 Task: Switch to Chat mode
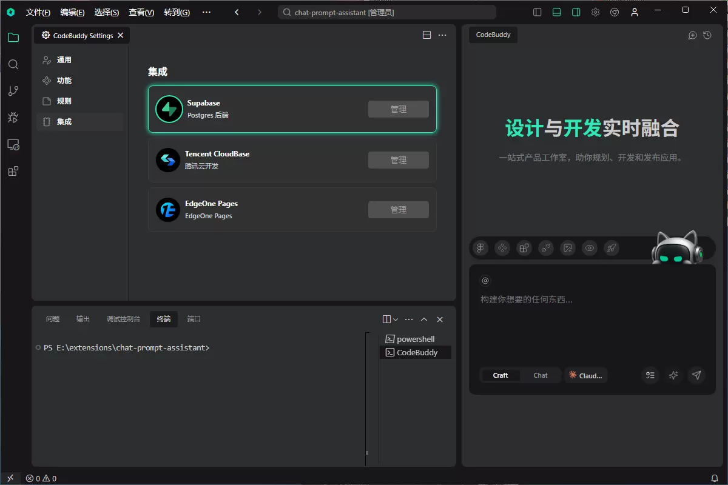(541, 375)
